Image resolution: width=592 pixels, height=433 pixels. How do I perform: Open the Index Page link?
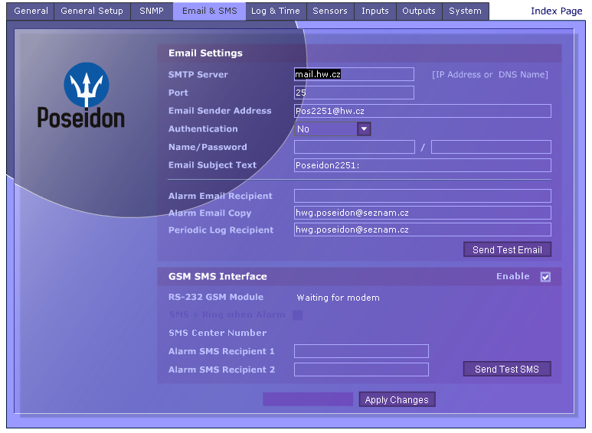[556, 11]
